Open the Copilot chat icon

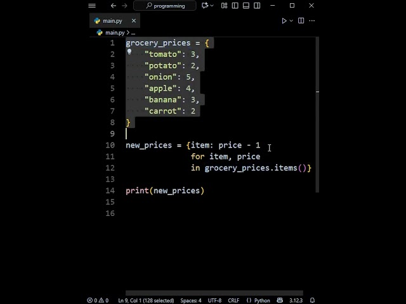pyautogui.click(x=205, y=6)
